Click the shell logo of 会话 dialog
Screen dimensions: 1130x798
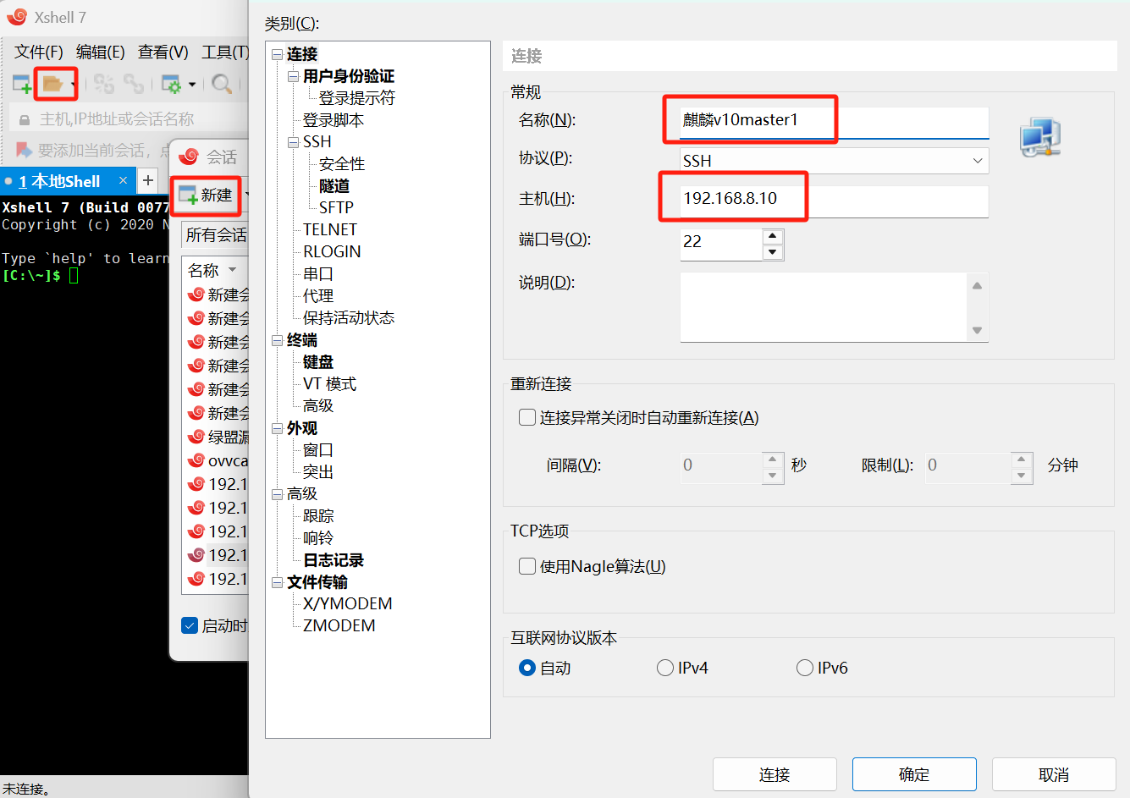point(189,157)
